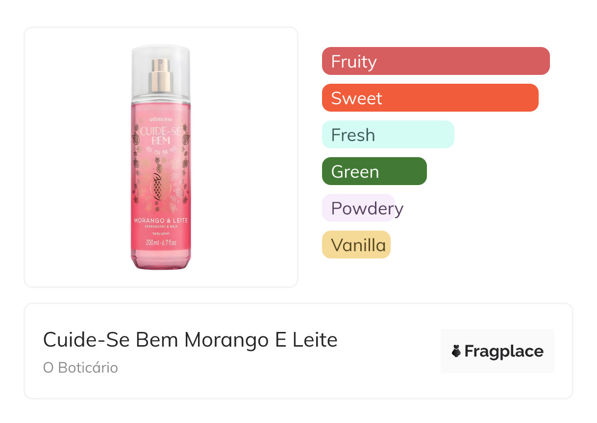Viewport: 597px width, 423px height.
Task: Click the Powdery accord bar
Action: (x=359, y=208)
